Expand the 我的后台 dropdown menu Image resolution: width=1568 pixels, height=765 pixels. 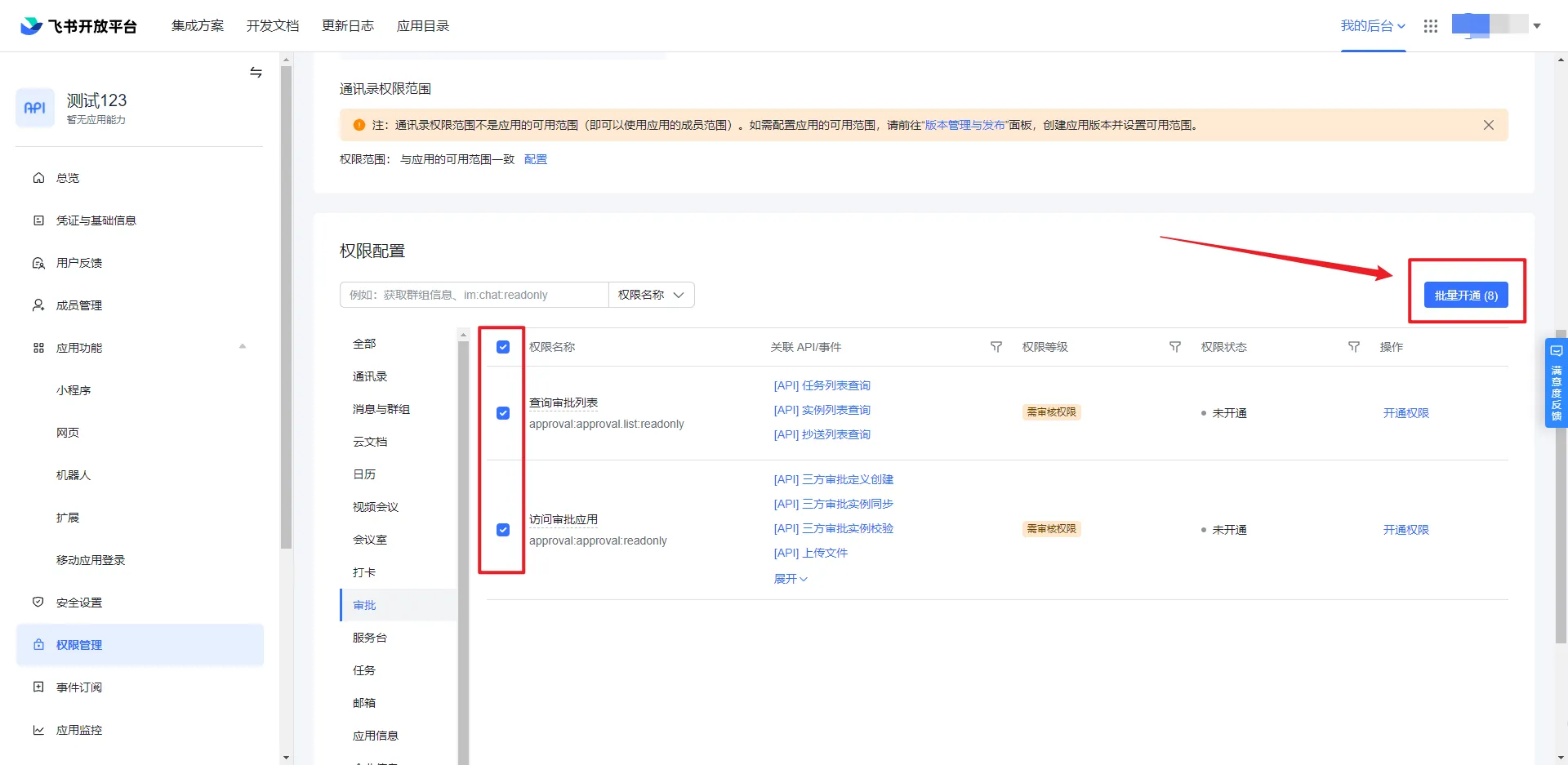pyautogui.click(x=1372, y=26)
